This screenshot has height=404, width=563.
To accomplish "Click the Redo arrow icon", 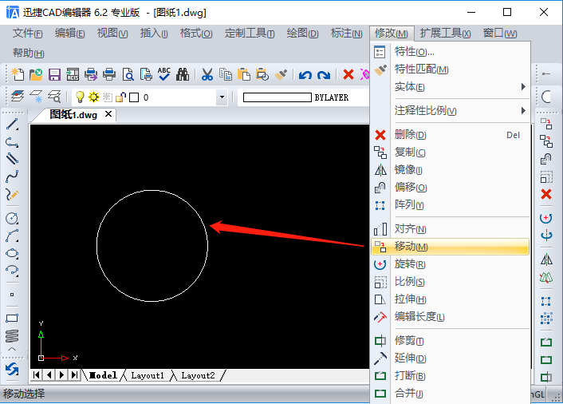I will click(324, 75).
